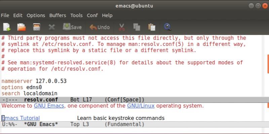This screenshot has width=269, height=134.
Task: Search using the magnifying glass icon
Action: (x=168, y=27)
